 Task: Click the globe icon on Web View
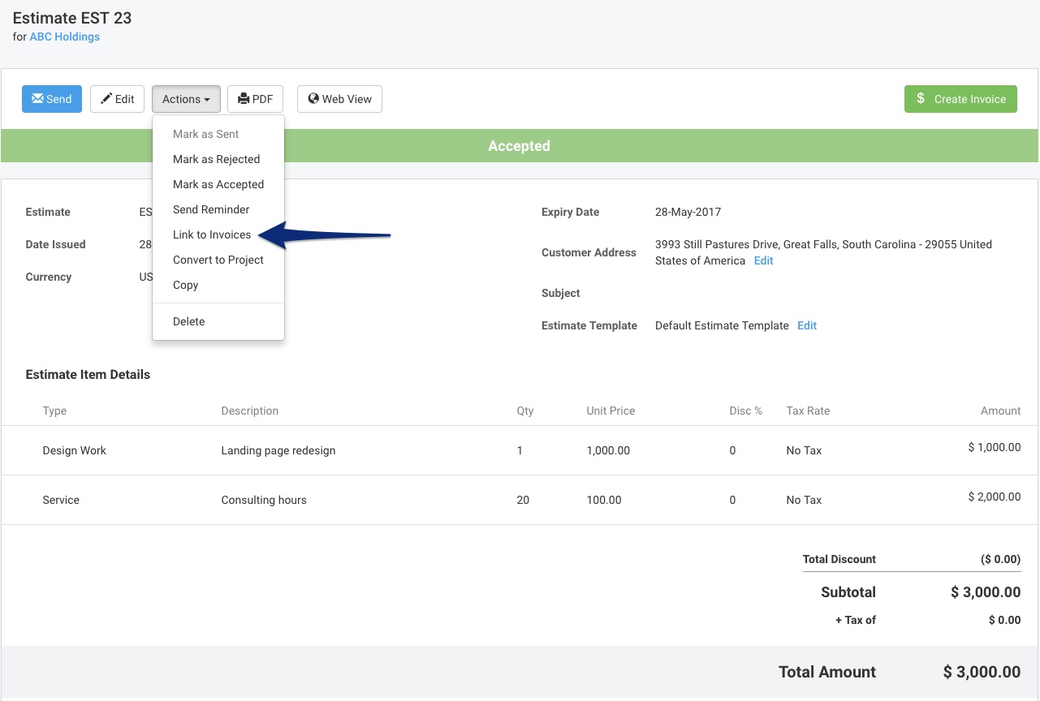[x=313, y=99]
